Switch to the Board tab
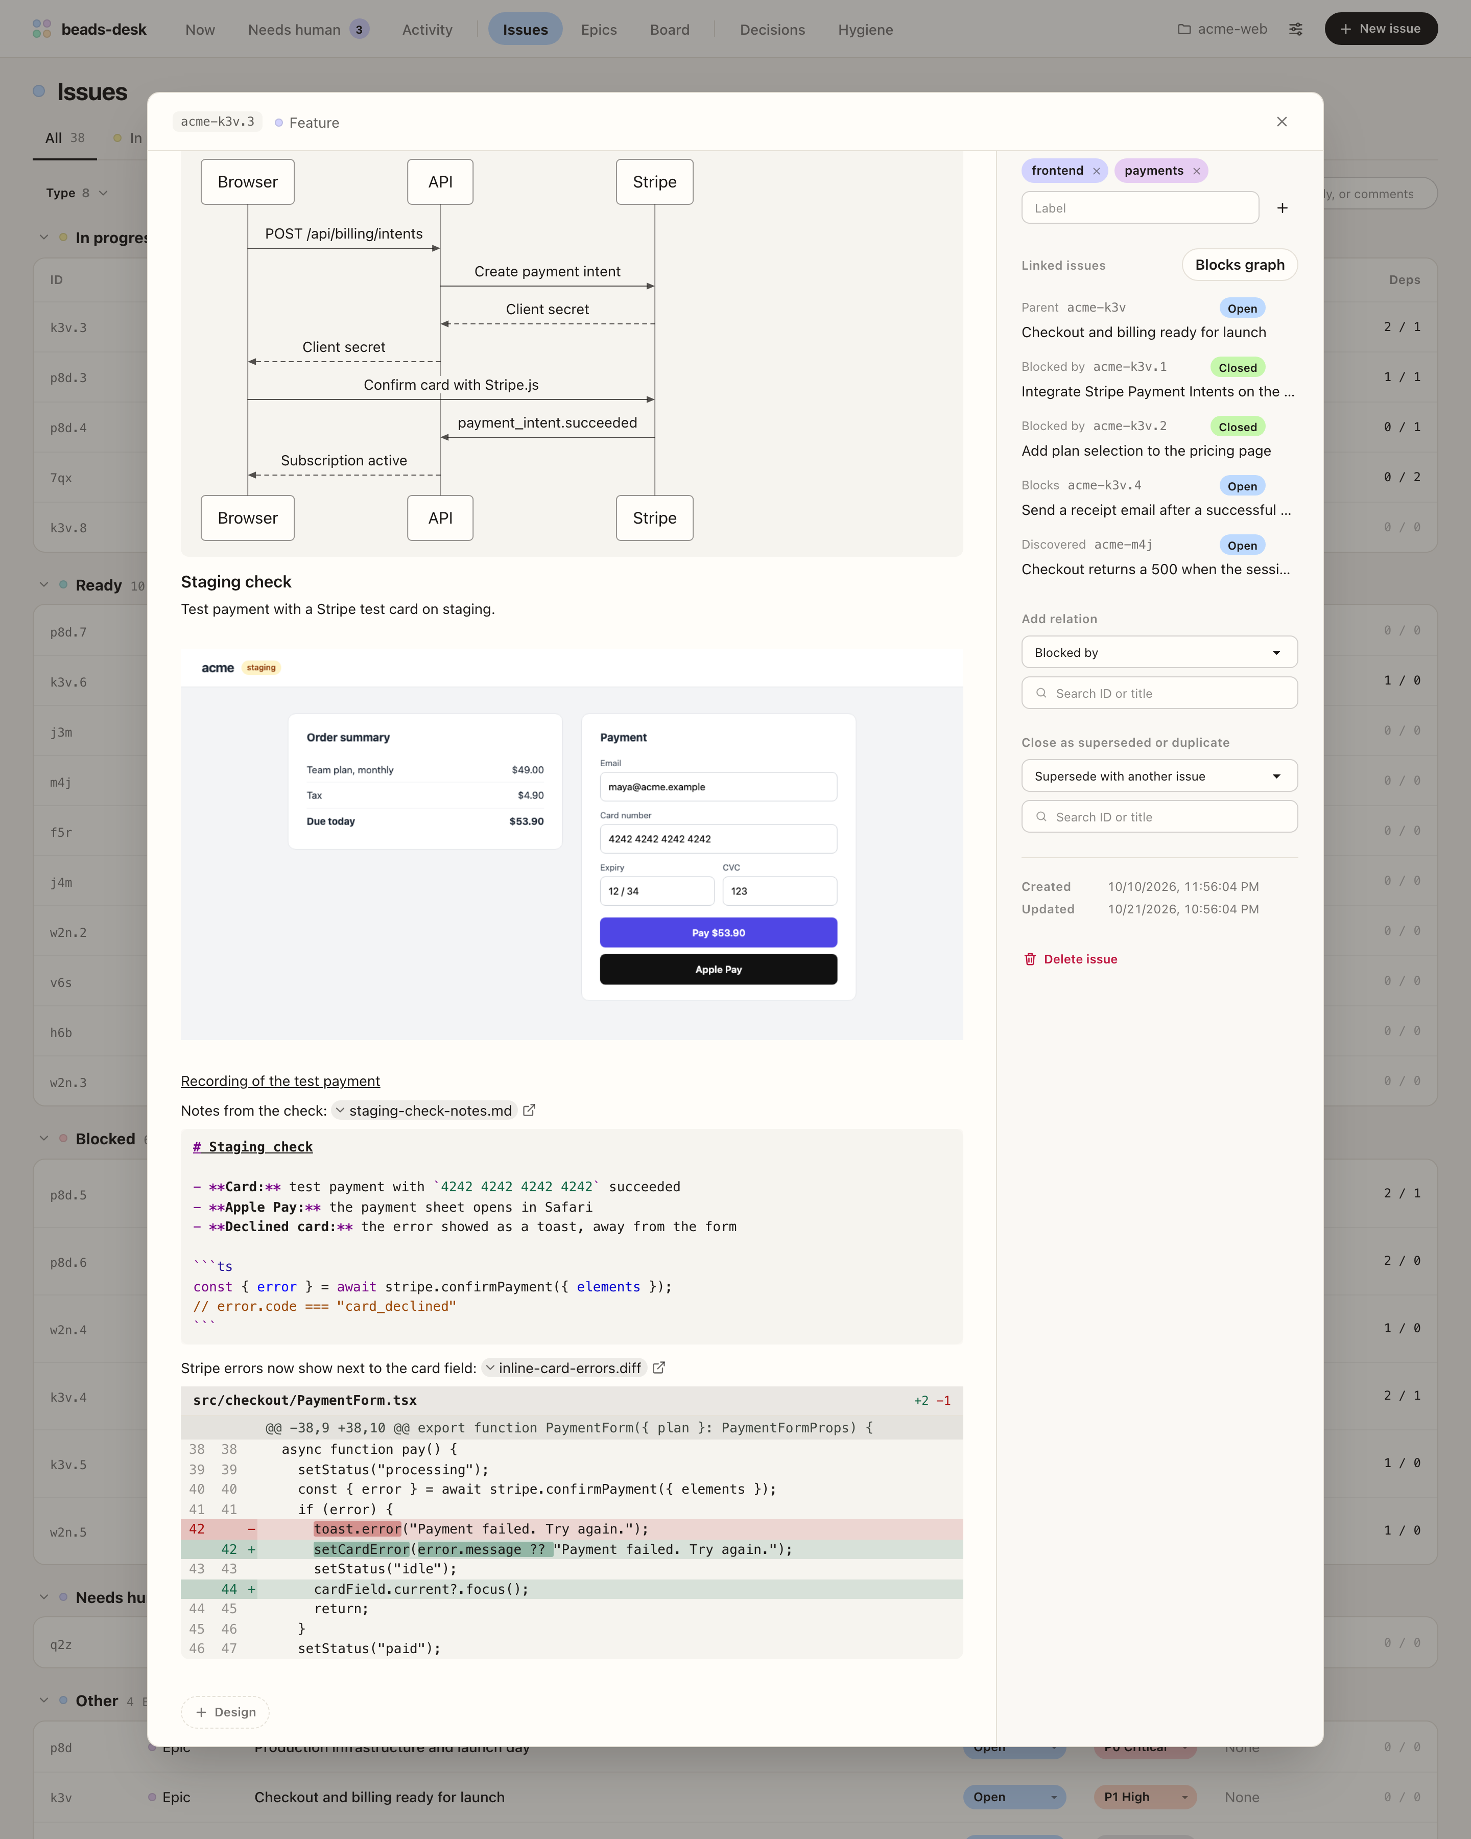The height and width of the screenshot is (1839, 1471). [x=670, y=29]
